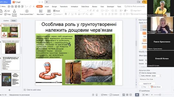
Task: Click Click to add notes area
Action: click(x=34, y=90)
